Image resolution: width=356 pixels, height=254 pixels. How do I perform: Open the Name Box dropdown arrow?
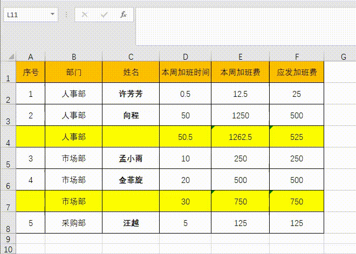pyautogui.click(x=52, y=15)
